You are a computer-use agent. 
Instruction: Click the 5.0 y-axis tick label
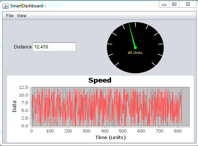click(25, 110)
